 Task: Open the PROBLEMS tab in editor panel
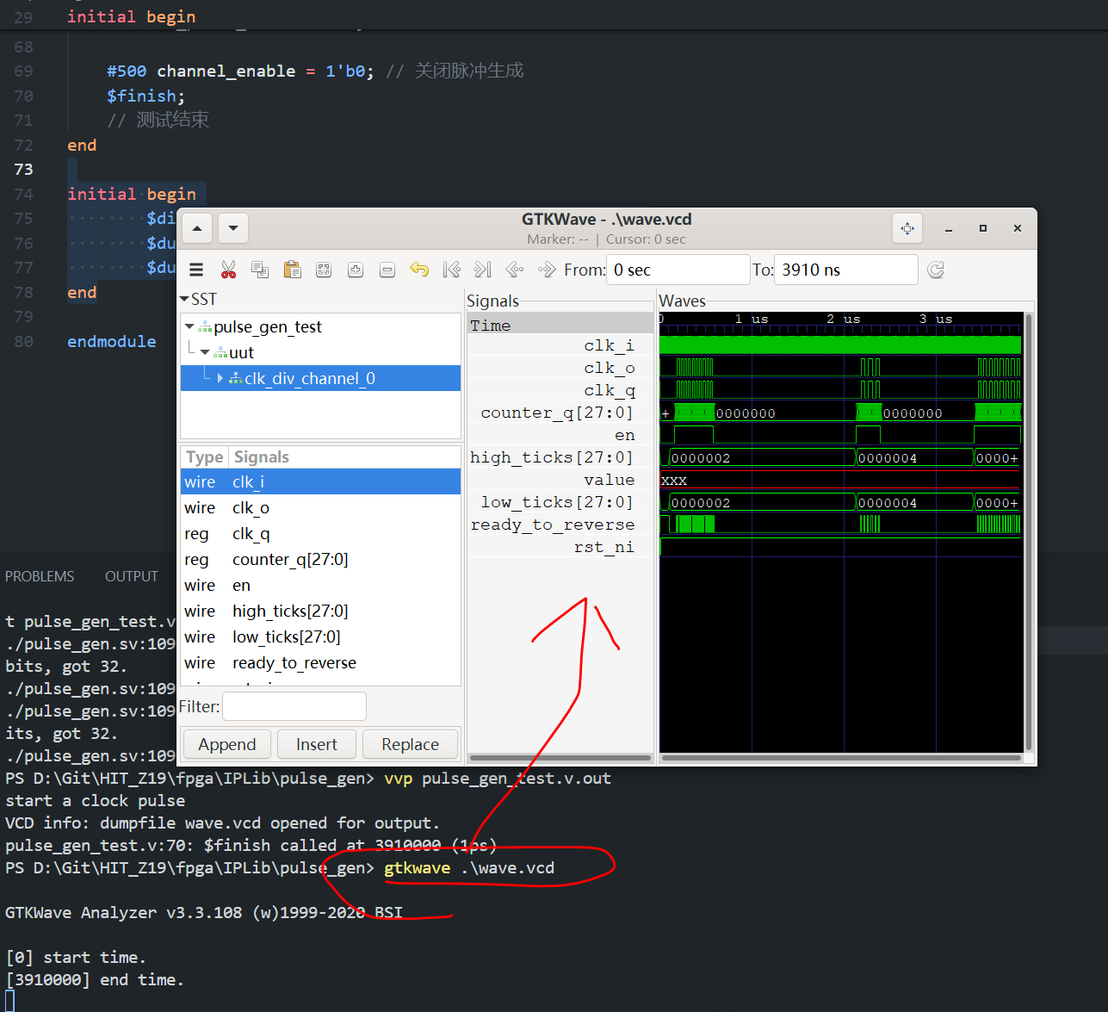(x=40, y=576)
